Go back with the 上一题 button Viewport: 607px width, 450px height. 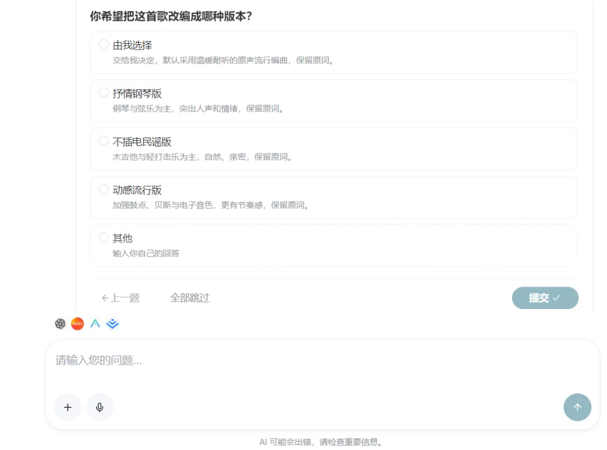[x=120, y=298]
